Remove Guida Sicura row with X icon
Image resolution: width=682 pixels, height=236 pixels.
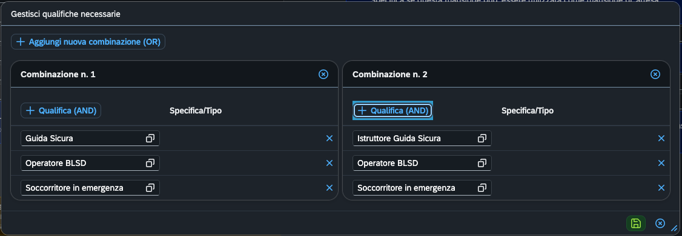(x=329, y=138)
